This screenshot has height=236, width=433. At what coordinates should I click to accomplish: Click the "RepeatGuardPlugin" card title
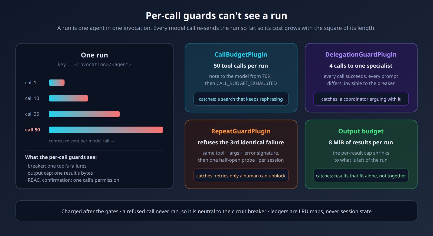click(x=241, y=131)
